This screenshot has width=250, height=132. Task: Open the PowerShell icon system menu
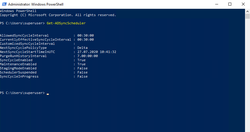tap(4, 4)
